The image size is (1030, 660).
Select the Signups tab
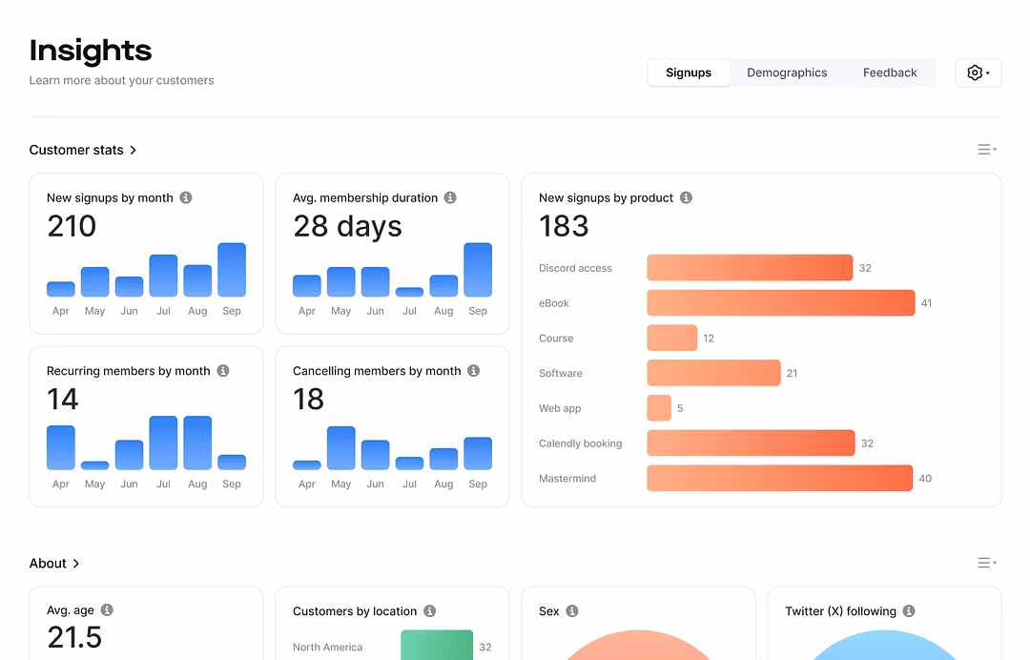689,72
